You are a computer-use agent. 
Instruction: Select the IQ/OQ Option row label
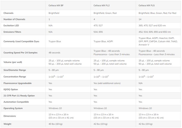point(11,89)
